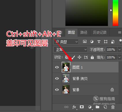This screenshot has width=122, height=112.
Task: Add a layer mask
Action: [82, 107]
